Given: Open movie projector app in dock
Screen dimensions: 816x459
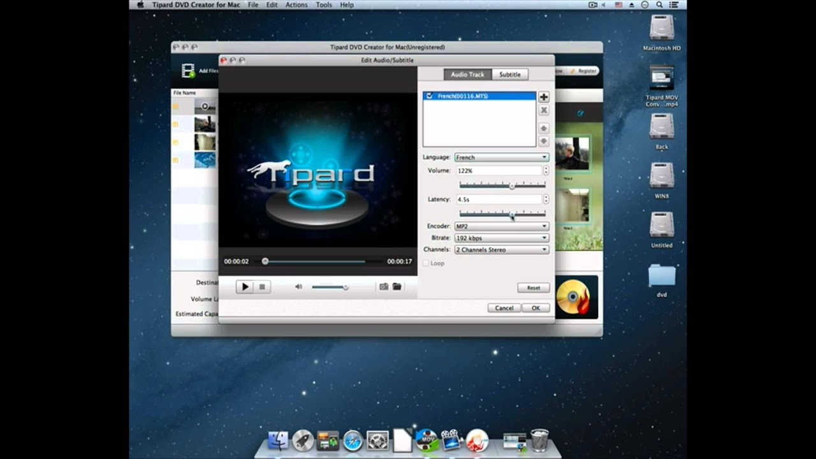Looking at the screenshot, I should (x=451, y=441).
